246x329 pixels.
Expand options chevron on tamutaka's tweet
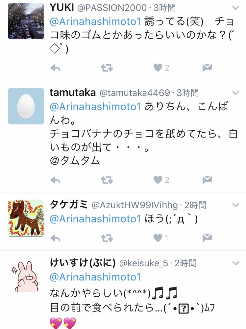pyautogui.click(x=235, y=93)
